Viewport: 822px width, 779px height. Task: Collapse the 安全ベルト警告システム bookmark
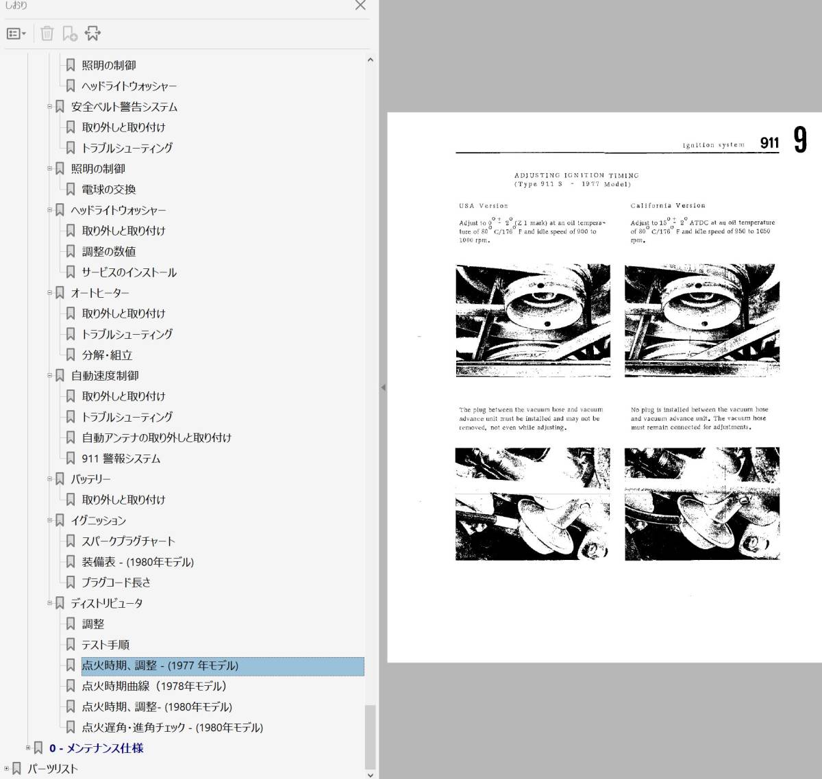pyautogui.click(x=49, y=106)
